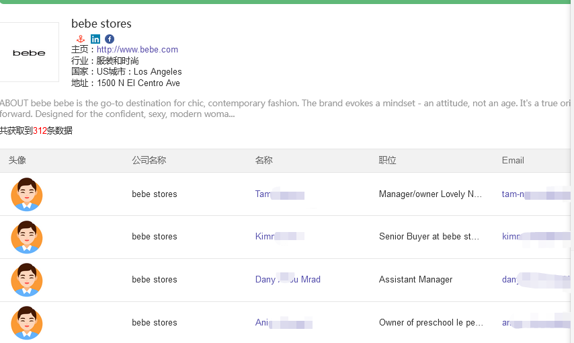The image size is (574, 343).
Task: Open the Dany Mrad contact link
Action: click(288, 280)
